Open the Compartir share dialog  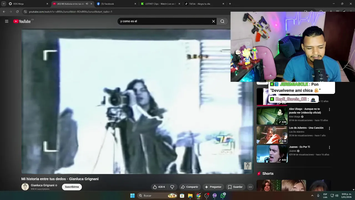point(189,187)
